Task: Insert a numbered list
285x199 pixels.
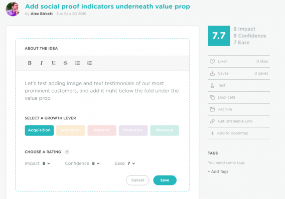Action: [x=89, y=63]
